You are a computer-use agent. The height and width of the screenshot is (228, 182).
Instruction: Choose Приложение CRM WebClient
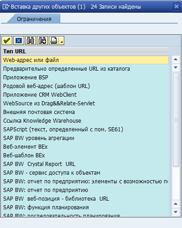(x=85, y=95)
